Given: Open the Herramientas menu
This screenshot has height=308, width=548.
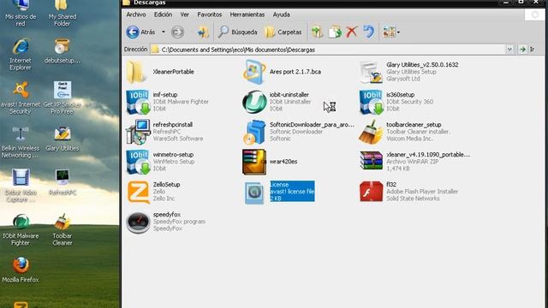Looking at the screenshot, I should tap(247, 15).
